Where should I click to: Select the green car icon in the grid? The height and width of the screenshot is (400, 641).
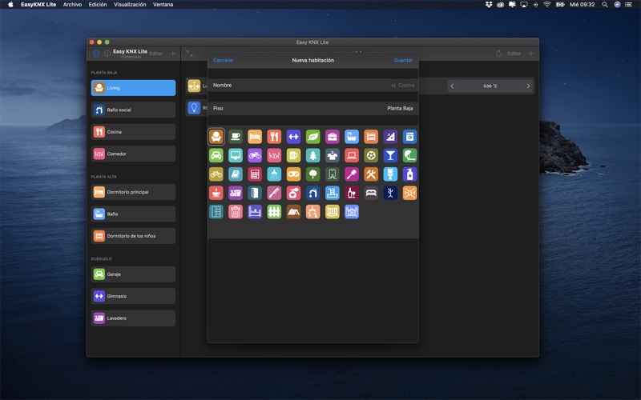(x=216, y=155)
